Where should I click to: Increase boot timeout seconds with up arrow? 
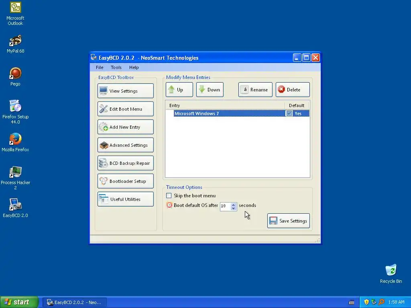233,204
